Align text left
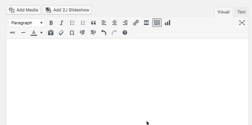Image resolution: width=252 pixels, height=125 pixels. (x=104, y=23)
